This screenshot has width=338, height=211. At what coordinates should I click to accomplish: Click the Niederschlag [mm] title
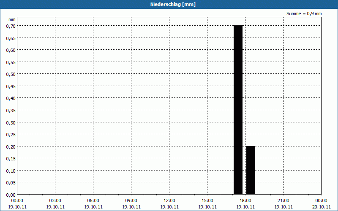click(173, 4)
